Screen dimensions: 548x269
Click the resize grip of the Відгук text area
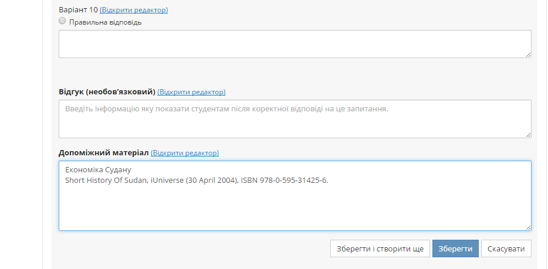point(528,135)
